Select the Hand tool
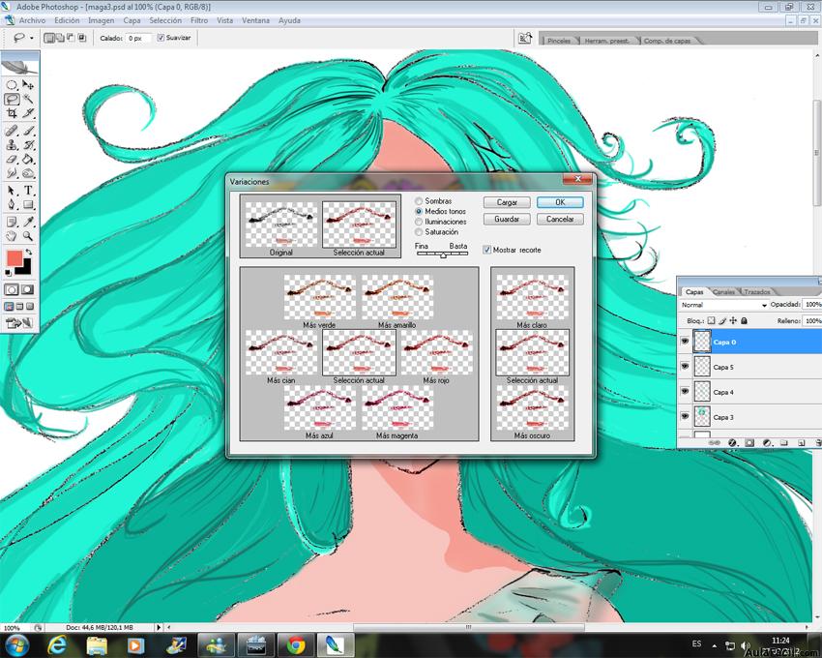 click(12, 236)
